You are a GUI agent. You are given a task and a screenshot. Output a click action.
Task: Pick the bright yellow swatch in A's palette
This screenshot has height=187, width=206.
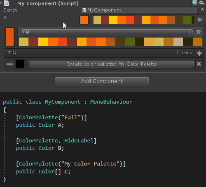click(113, 20)
